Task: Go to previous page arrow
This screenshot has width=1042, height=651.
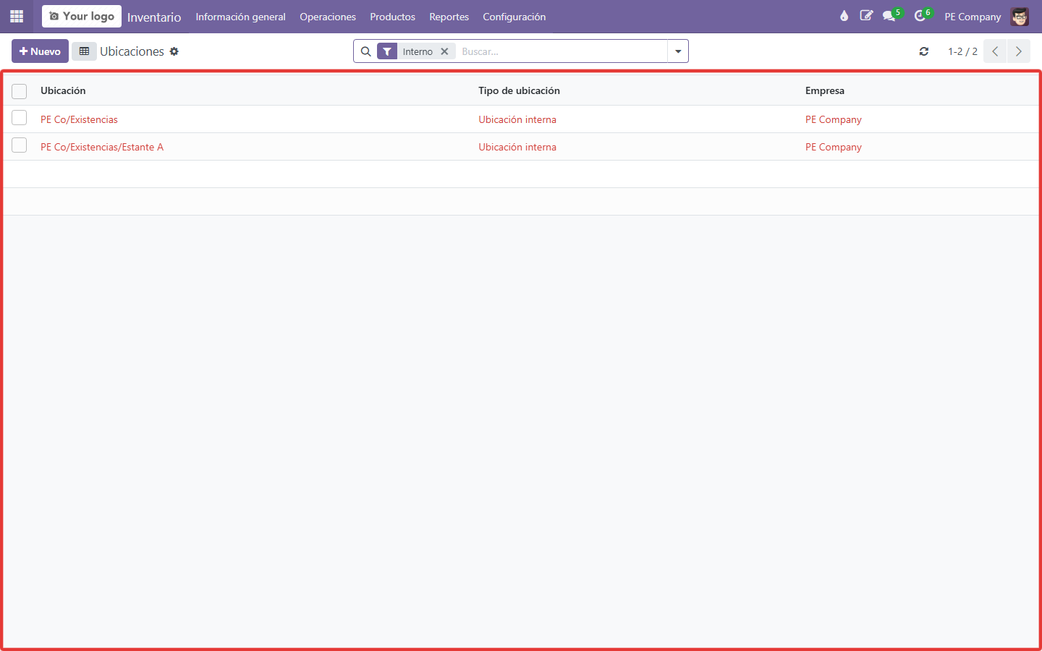Action: coord(995,51)
